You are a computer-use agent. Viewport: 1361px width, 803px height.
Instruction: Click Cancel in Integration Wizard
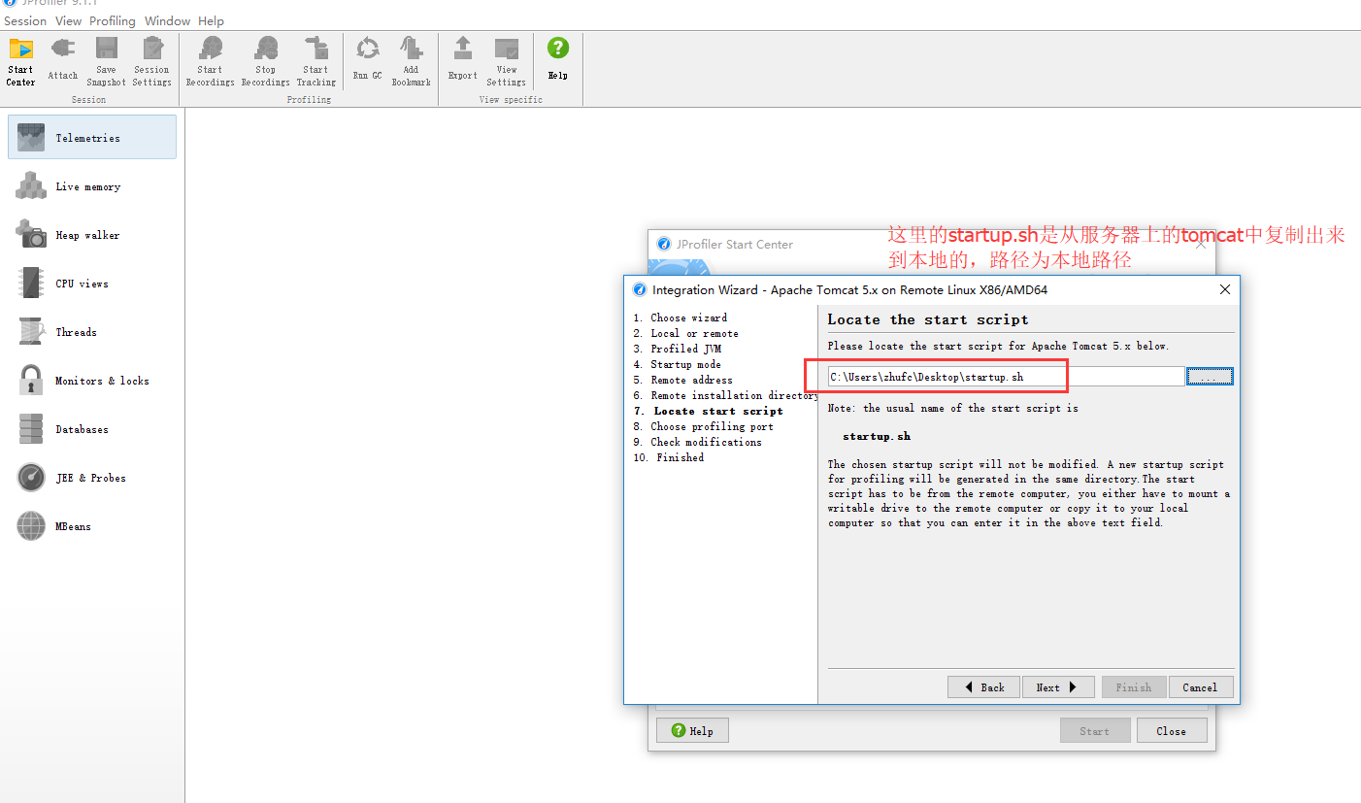click(1200, 687)
